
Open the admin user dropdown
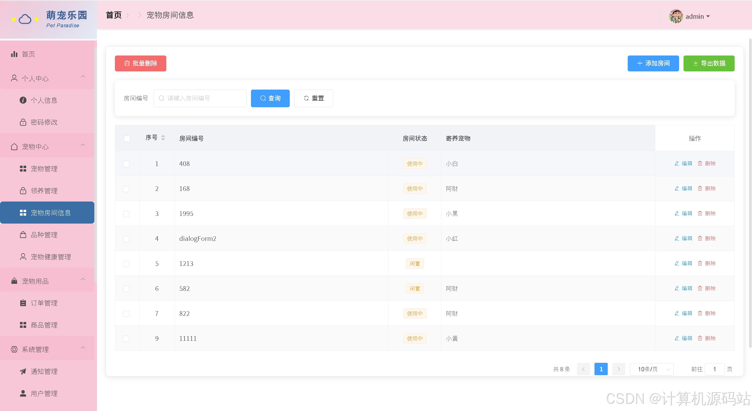[698, 16]
